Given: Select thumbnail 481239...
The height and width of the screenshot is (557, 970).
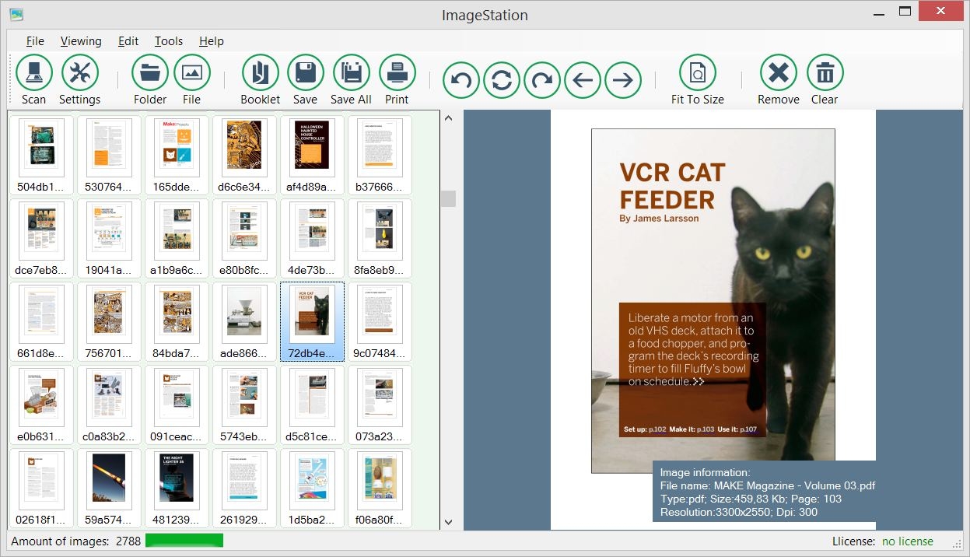Looking at the screenshot, I should 177,489.
